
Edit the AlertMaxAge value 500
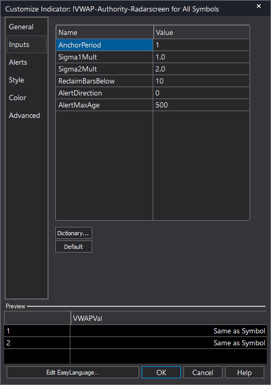point(201,105)
